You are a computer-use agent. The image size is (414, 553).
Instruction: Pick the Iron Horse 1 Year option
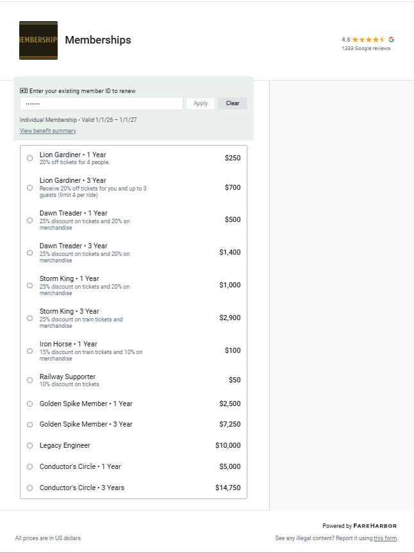(x=29, y=351)
